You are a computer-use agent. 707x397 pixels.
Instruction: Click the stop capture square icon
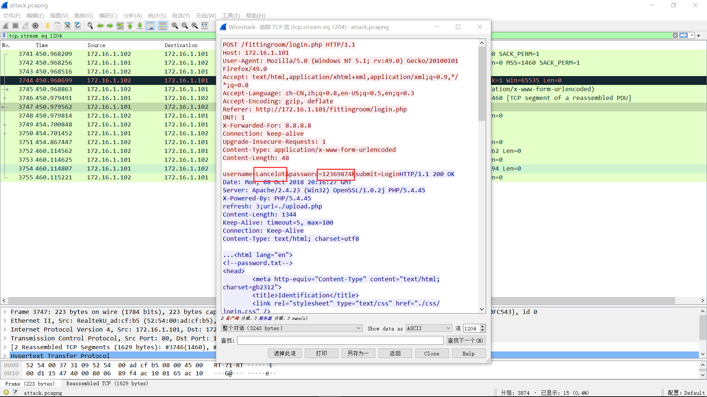(15, 26)
